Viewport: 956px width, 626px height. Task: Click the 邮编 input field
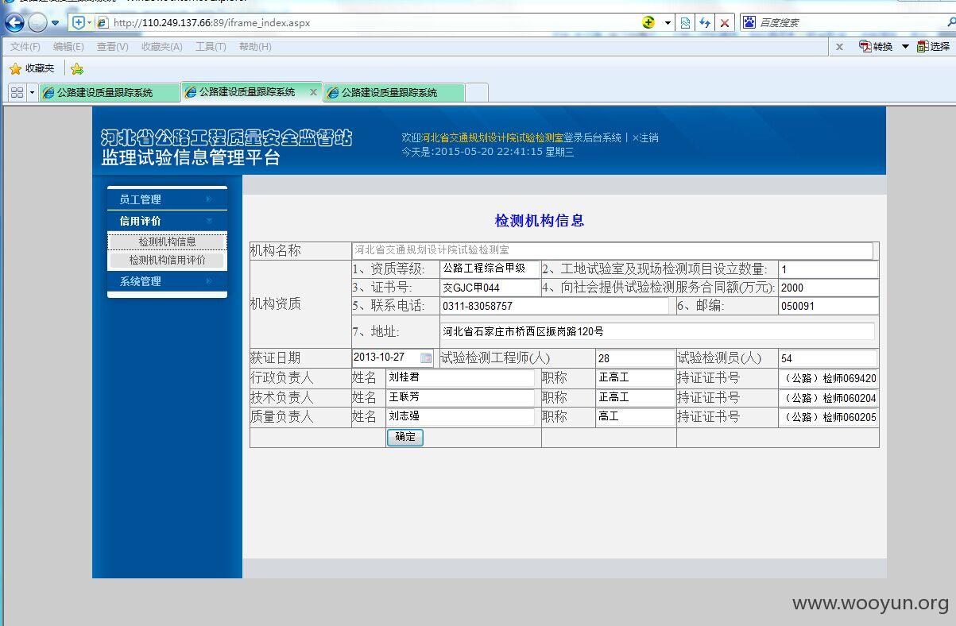coord(828,306)
